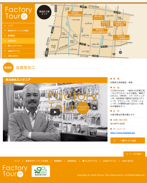Viewport: 147px width, 183px height.
Task: Select highlighted 金属等加工 sidebar item
Action: 18,41
